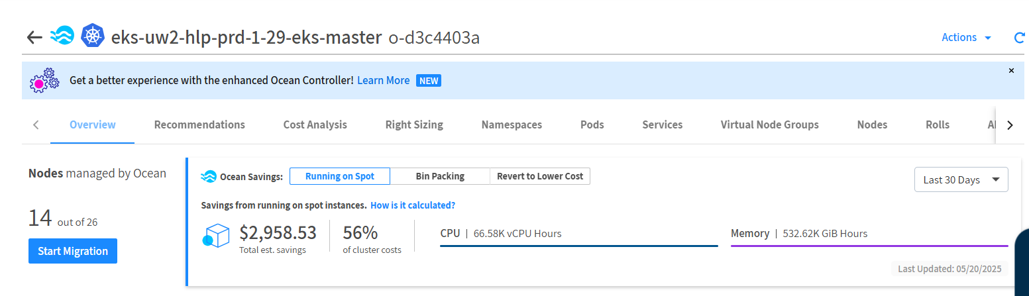Image resolution: width=1029 pixels, height=296 pixels.
Task: Select Revert to Lower Cost option
Action: pos(540,176)
